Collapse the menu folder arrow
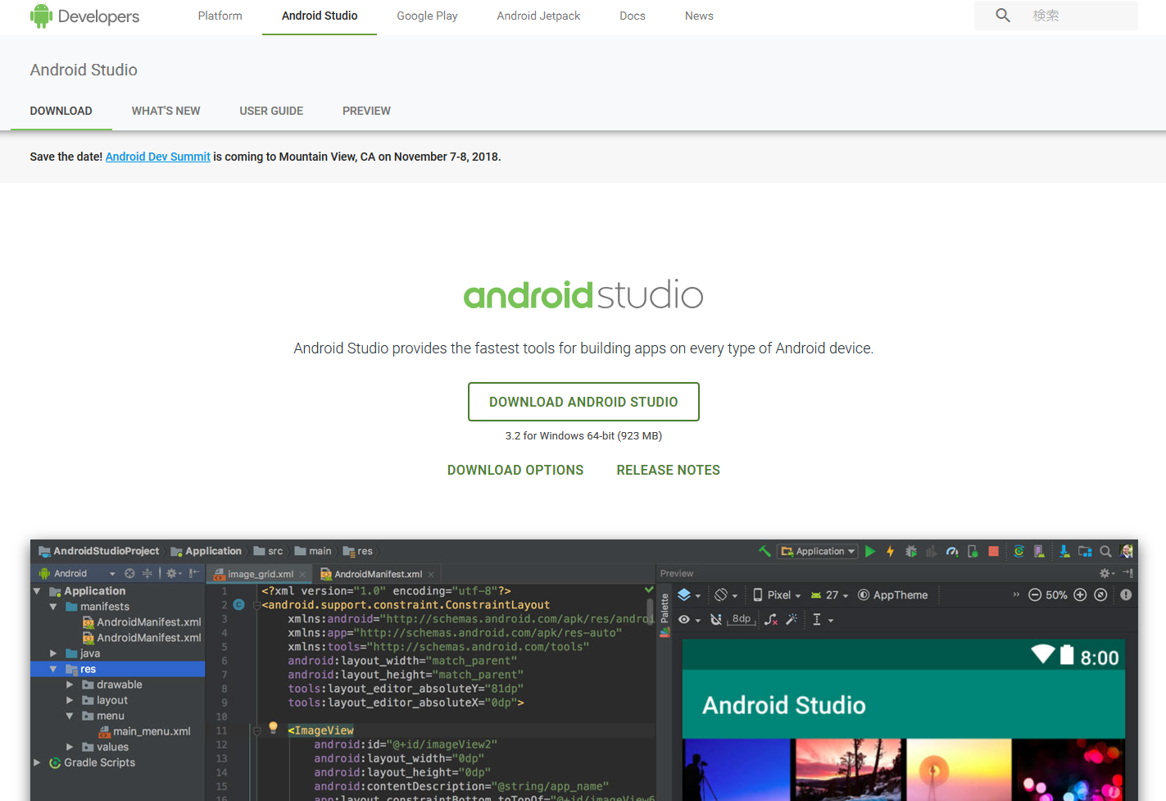Screen dimensions: 1166x801 point(70,716)
